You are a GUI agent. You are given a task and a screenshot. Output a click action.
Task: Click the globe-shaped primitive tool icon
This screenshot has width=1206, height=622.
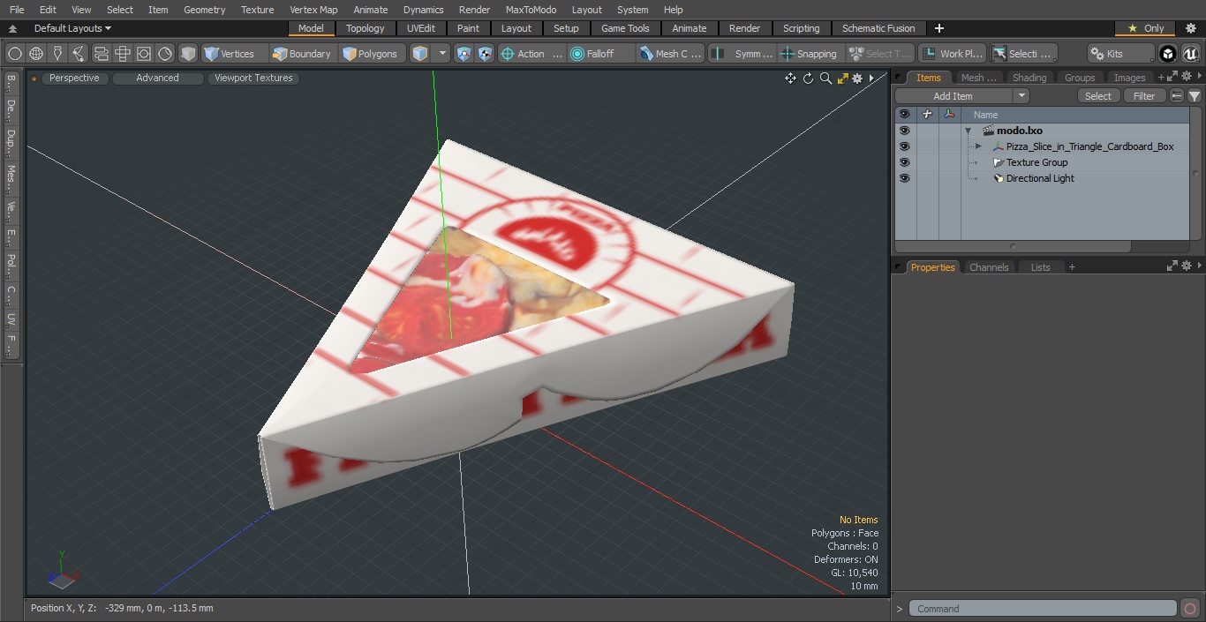(36, 54)
